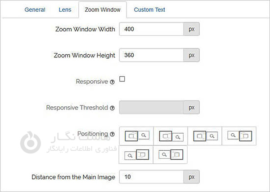The image size is (270, 192).
Task: Select the first positioning option in bottom row
Action: point(136,155)
